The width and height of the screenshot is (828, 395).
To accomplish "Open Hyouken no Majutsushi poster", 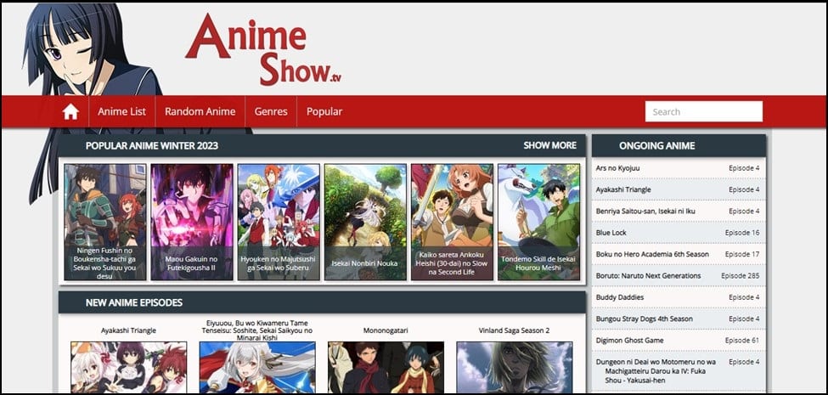I will tap(279, 222).
